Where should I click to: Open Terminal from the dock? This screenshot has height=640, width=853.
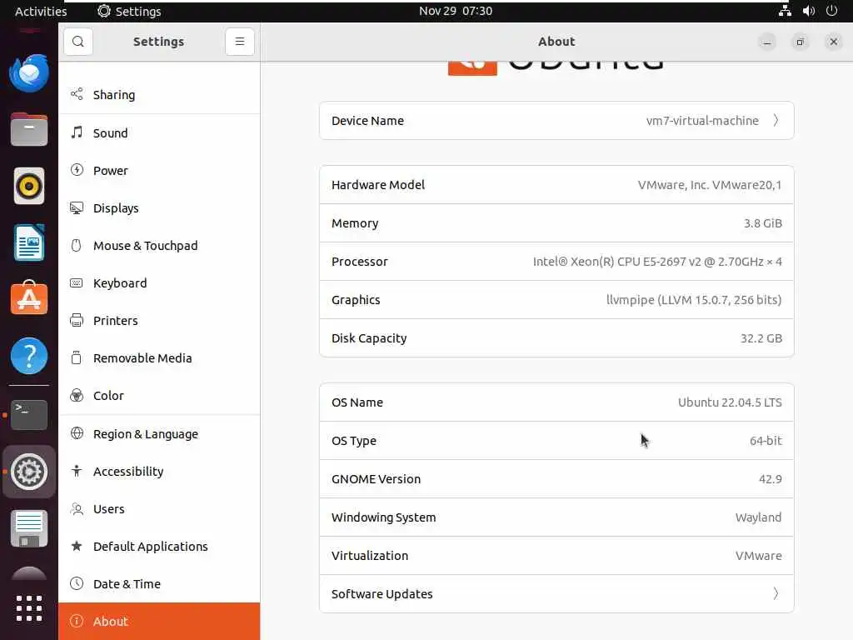tap(29, 415)
